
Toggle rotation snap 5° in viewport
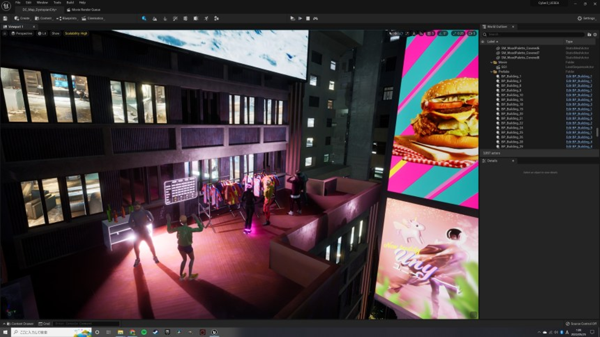point(442,33)
